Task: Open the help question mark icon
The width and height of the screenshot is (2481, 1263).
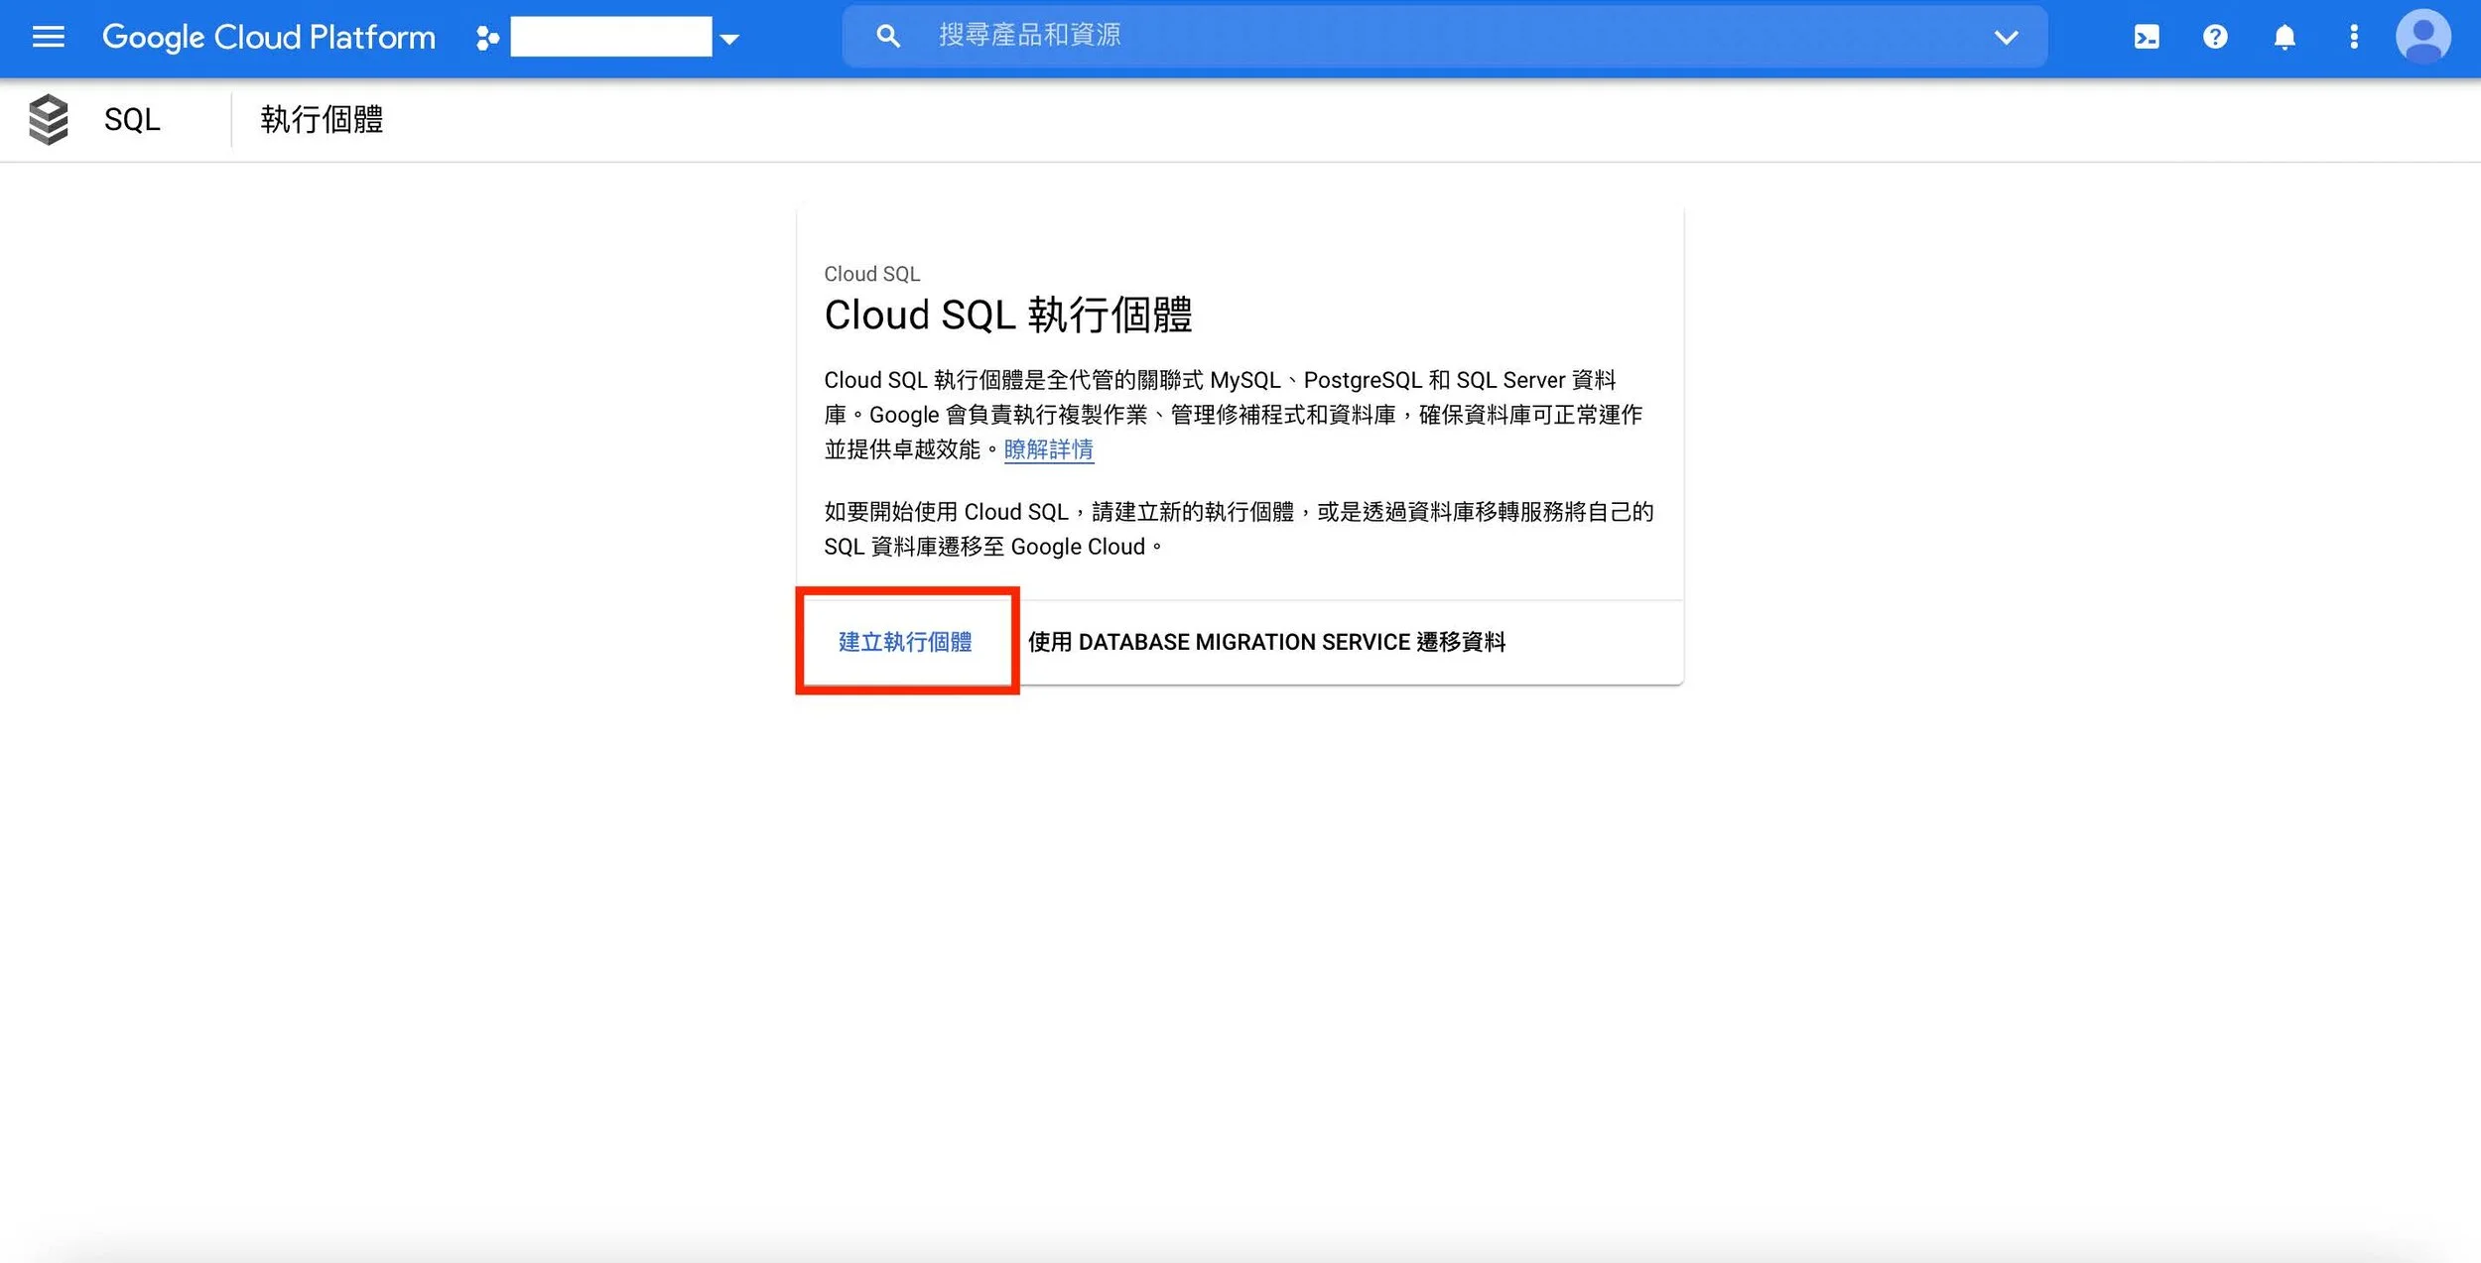Action: click(2215, 37)
